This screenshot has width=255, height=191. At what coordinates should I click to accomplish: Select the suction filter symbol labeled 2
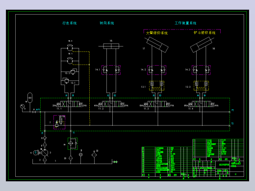click(x=45, y=160)
